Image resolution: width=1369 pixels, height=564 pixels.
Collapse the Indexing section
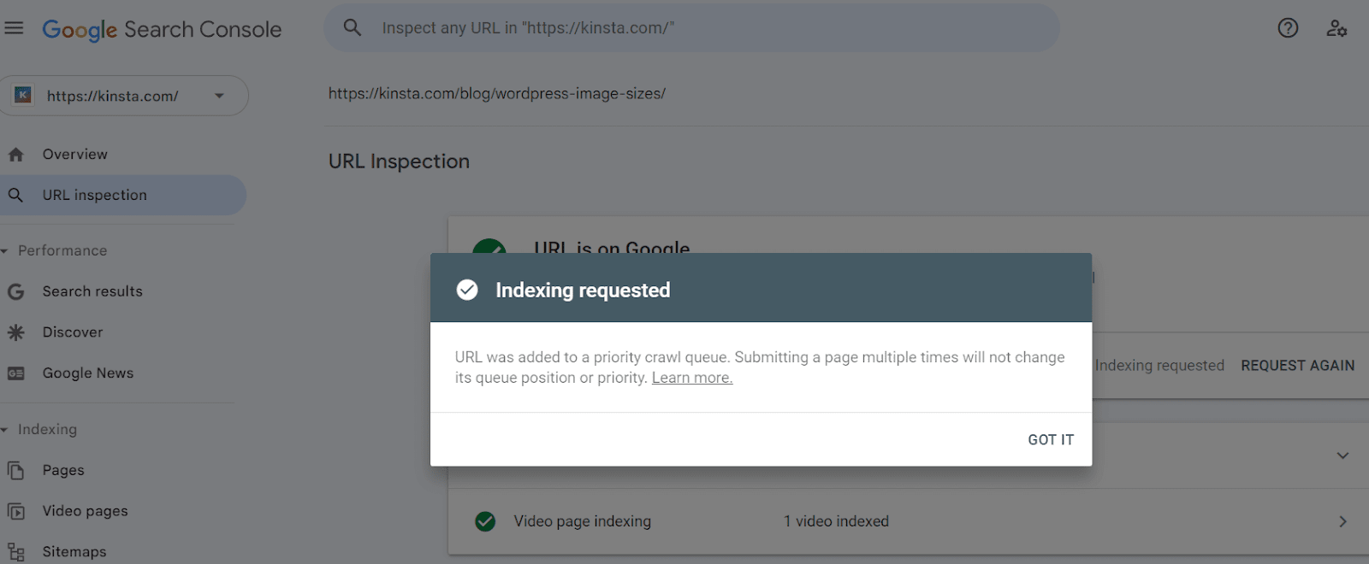tap(5, 430)
